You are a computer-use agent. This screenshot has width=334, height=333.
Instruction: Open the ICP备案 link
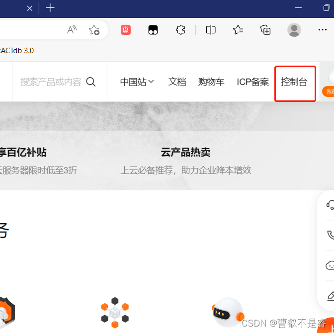pyautogui.click(x=253, y=82)
